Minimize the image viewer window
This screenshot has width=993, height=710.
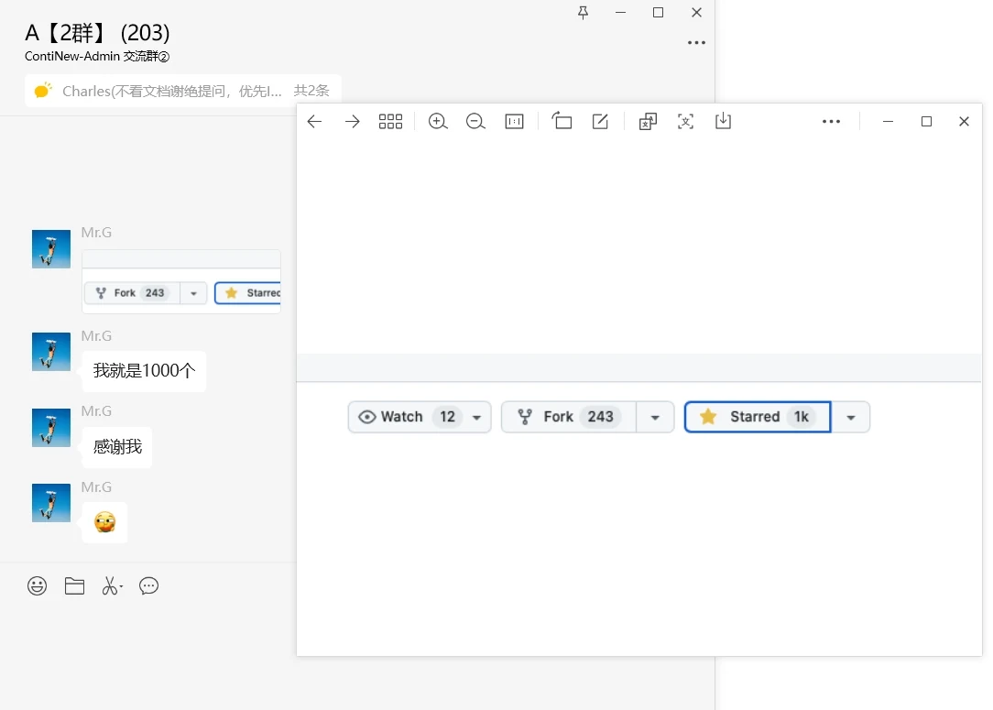pos(888,121)
